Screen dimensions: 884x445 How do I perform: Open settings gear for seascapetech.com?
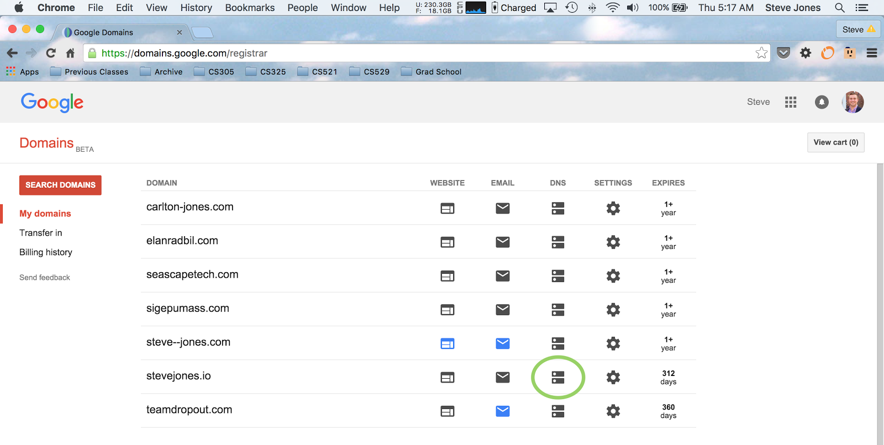point(613,276)
